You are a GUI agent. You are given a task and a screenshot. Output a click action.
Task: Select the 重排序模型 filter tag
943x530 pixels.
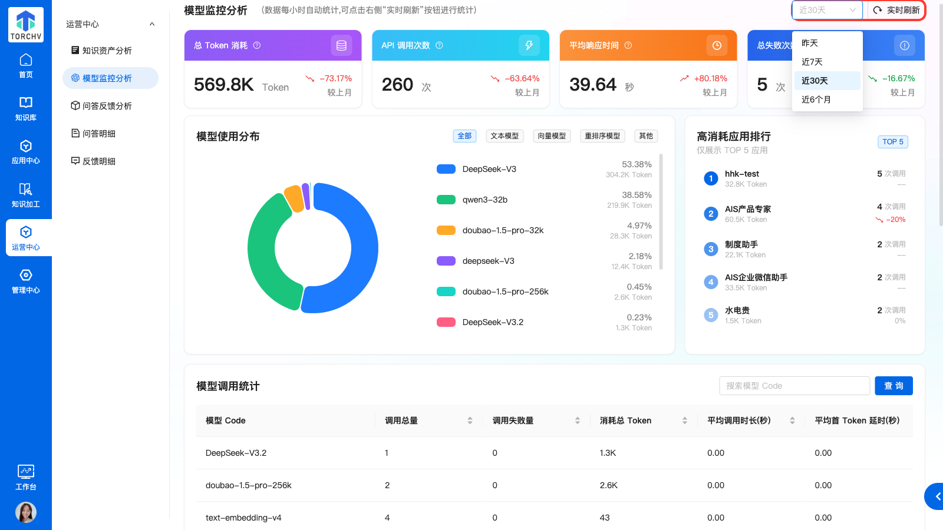pos(602,136)
